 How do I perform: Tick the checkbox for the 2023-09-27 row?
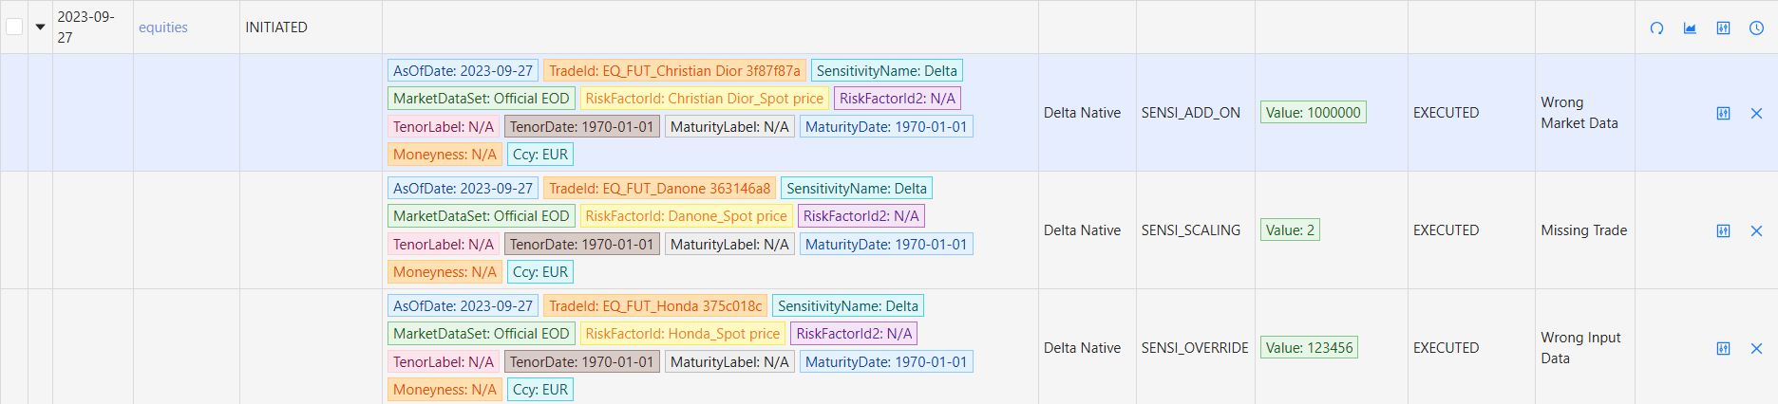pyautogui.click(x=14, y=27)
